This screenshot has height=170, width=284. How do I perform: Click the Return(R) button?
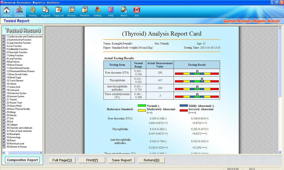151,160
